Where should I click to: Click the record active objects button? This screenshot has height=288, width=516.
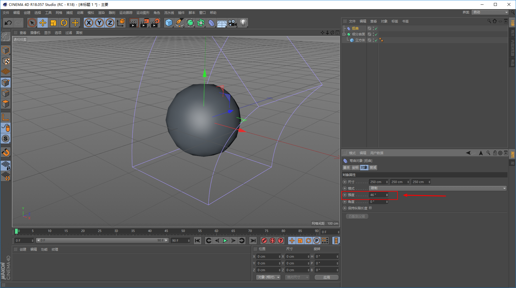pos(264,241)
